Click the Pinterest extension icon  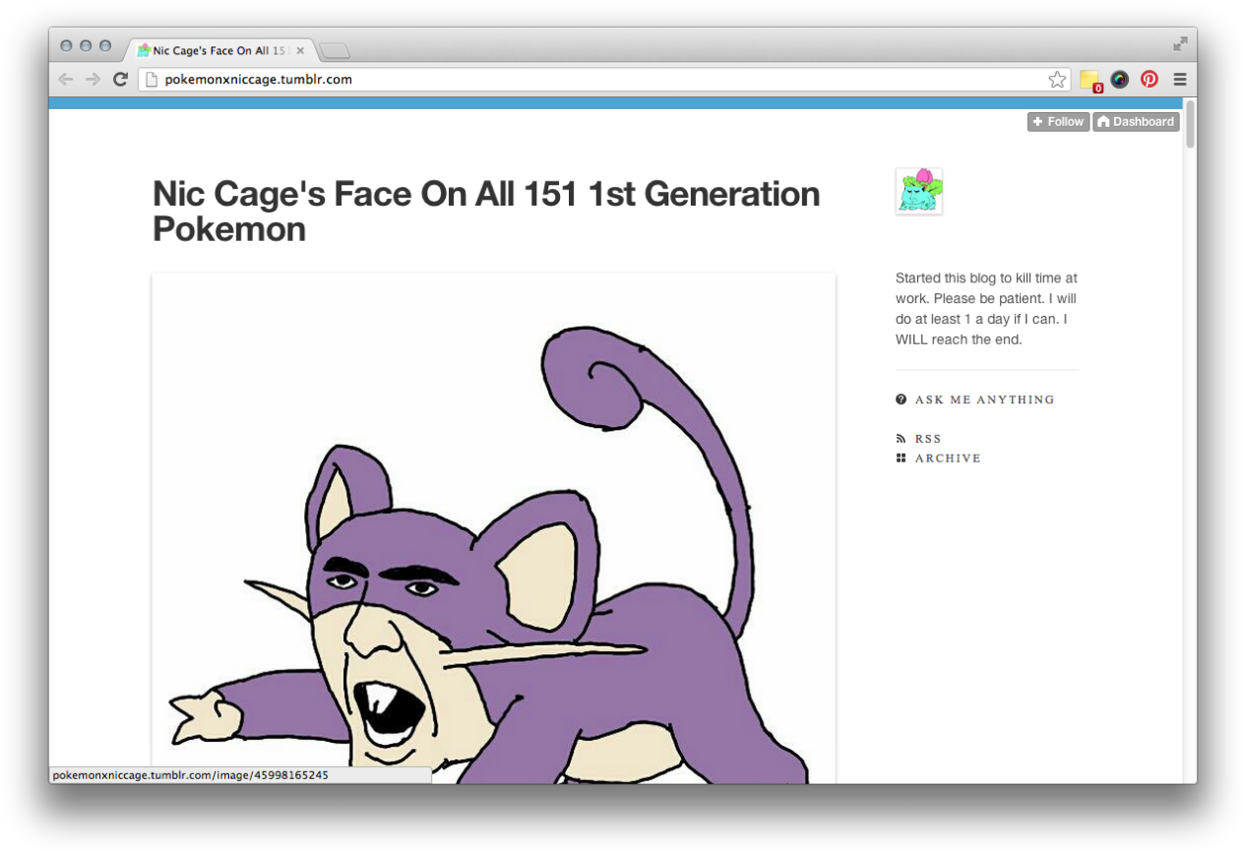pyautogui.click(x=1150, y=80)
